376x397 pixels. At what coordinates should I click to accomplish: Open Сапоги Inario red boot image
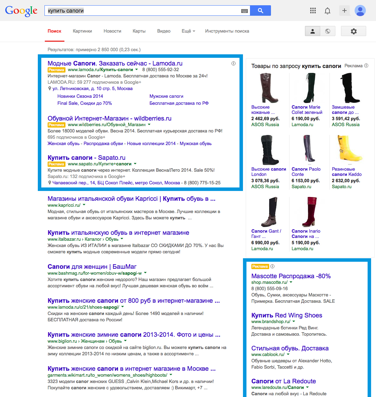[x=309, y=212]
